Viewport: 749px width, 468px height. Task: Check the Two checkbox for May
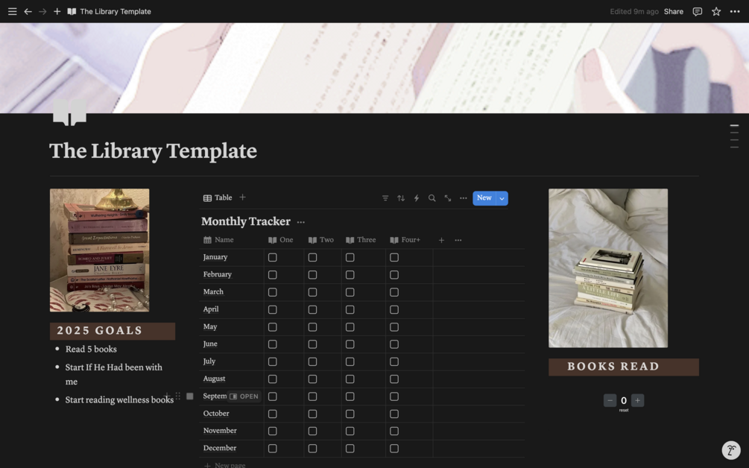(x=312, y=326)
